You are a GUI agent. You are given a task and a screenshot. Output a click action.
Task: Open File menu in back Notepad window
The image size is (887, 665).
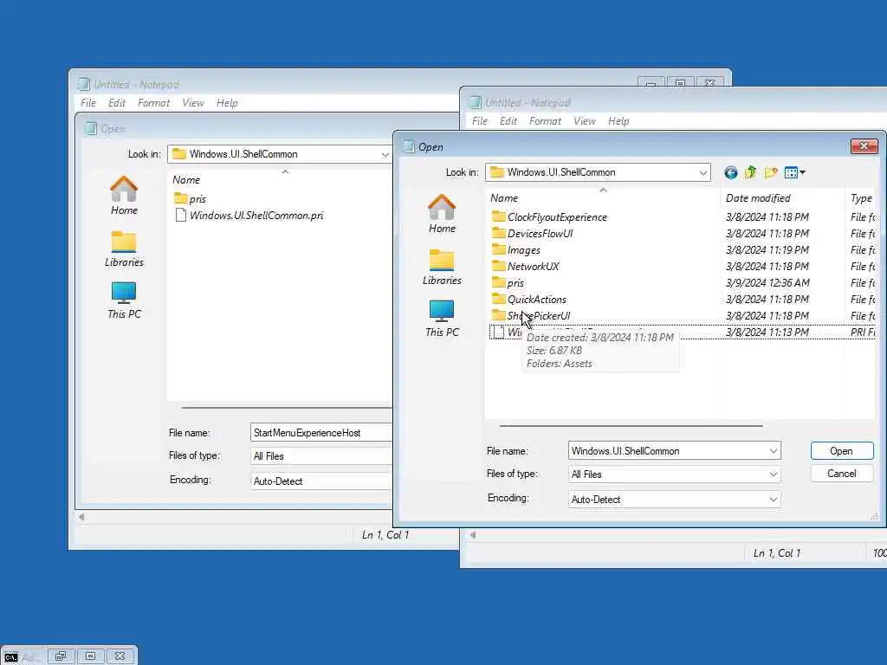(x=88, y=103)
